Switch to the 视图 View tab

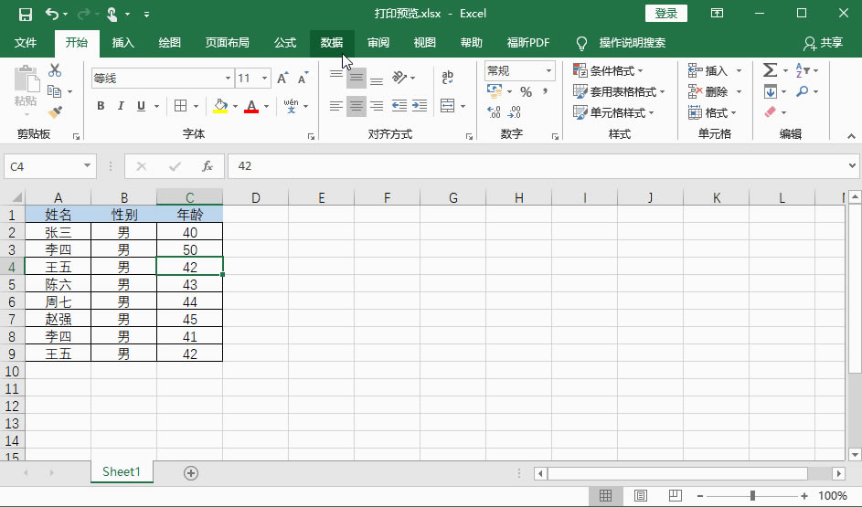(x=424, y=43)
